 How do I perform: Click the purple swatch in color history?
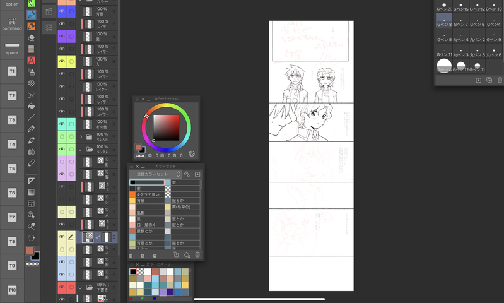163,292
